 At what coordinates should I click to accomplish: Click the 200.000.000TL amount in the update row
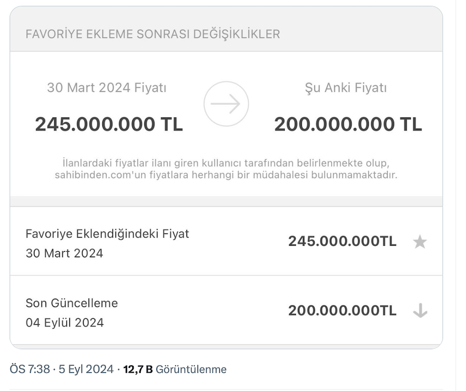342,310
